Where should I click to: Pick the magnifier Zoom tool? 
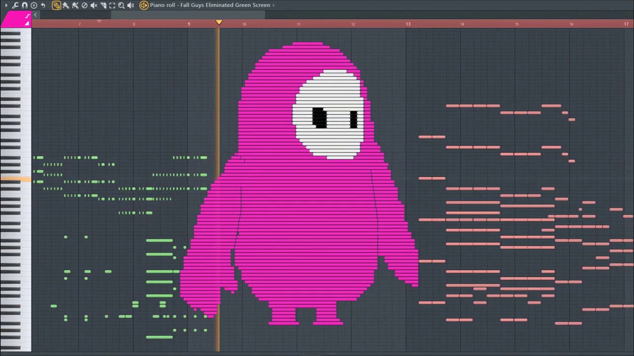point(121,5)
